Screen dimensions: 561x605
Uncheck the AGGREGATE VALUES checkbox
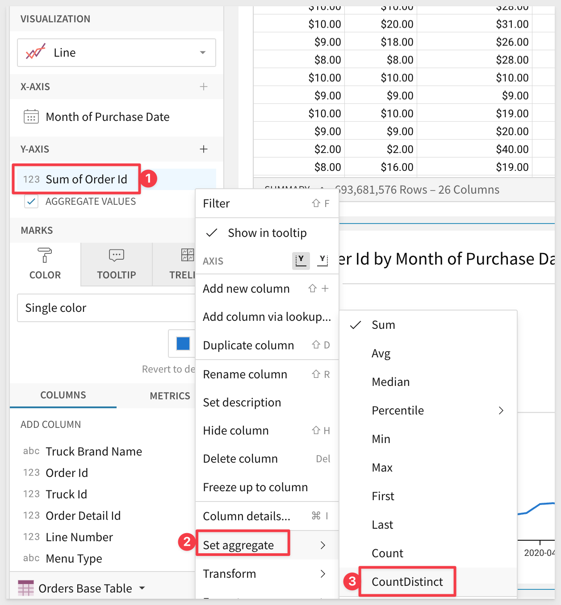(31, 202)
